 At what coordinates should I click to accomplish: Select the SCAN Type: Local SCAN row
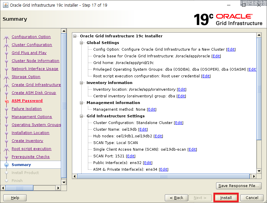[x=116, y=143]
